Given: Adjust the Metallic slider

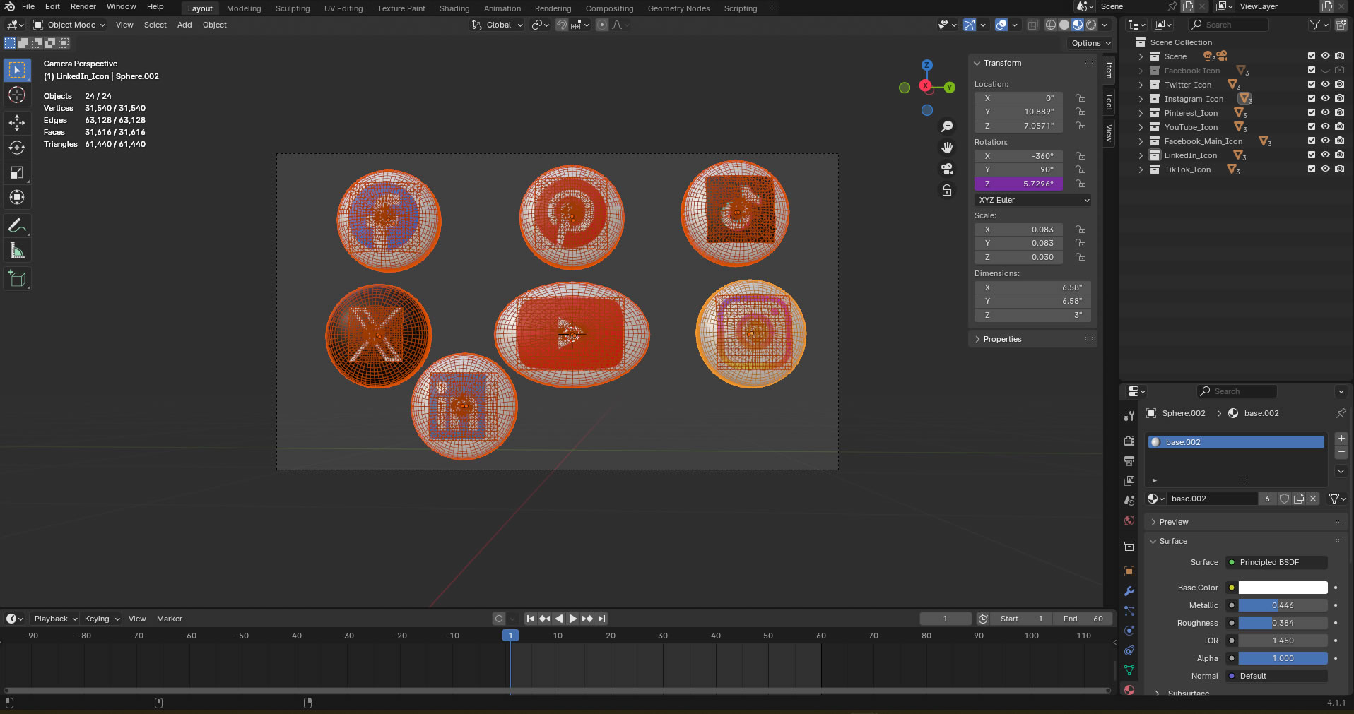Looking at the screenshot, I should tap(1283, 605).
